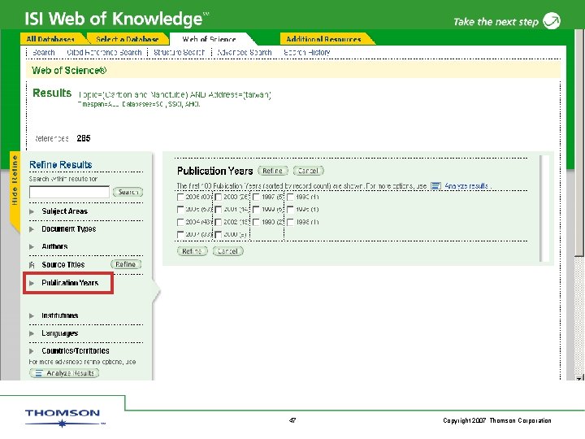Tick the 2001 (14) year checkbox

(219, 210)
